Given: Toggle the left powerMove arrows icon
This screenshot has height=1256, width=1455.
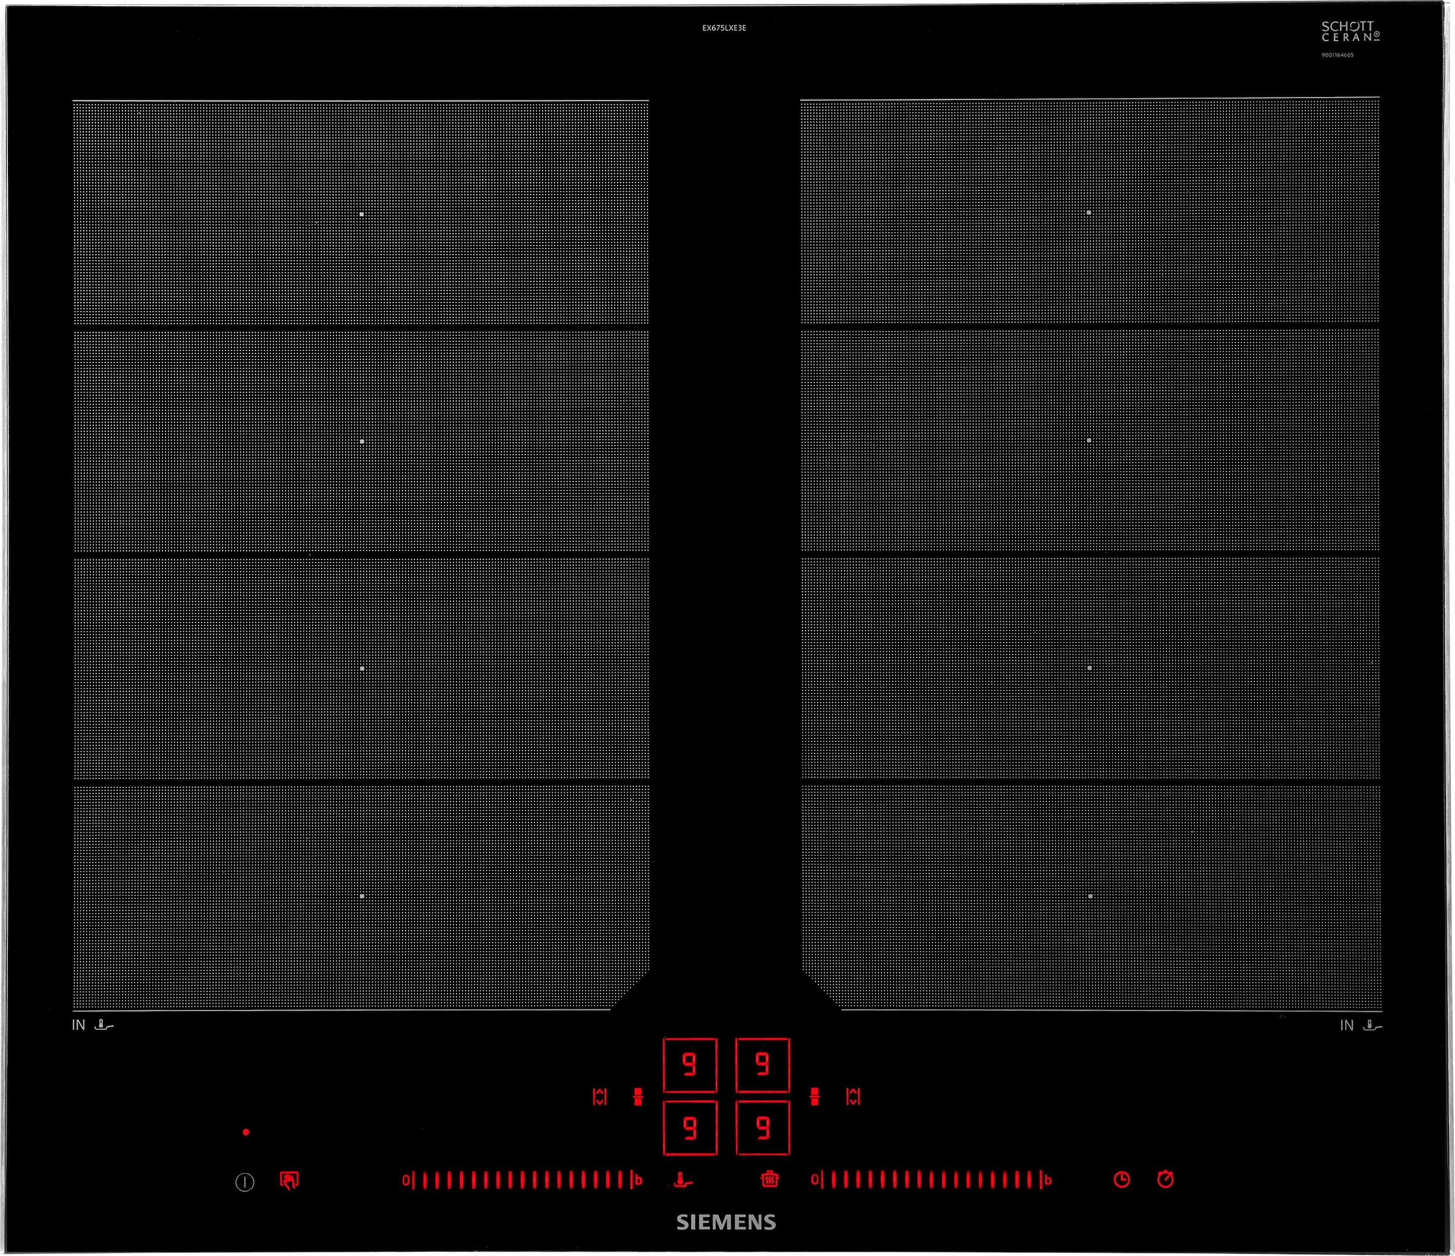Looking at the screenshot, I should click(599, 1097).
